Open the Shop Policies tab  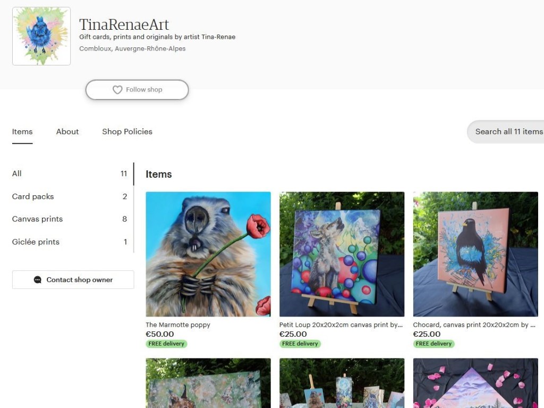pos(127,131)
